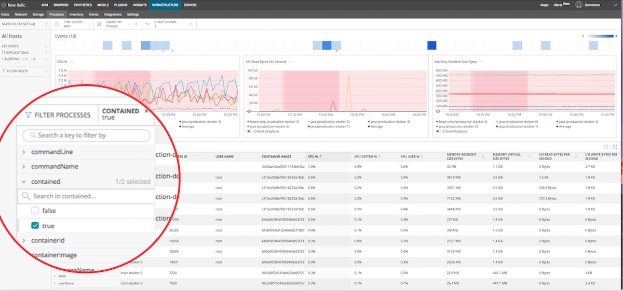Select the Processes tab
The height and width of the screenshot is (291, 623).
57,14
